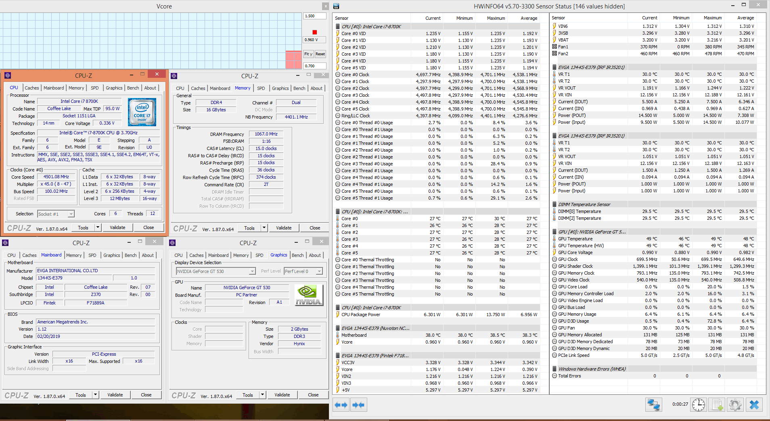
Task: Click the red color swatch in Vcore graph
Action: [x=315, y=32]
